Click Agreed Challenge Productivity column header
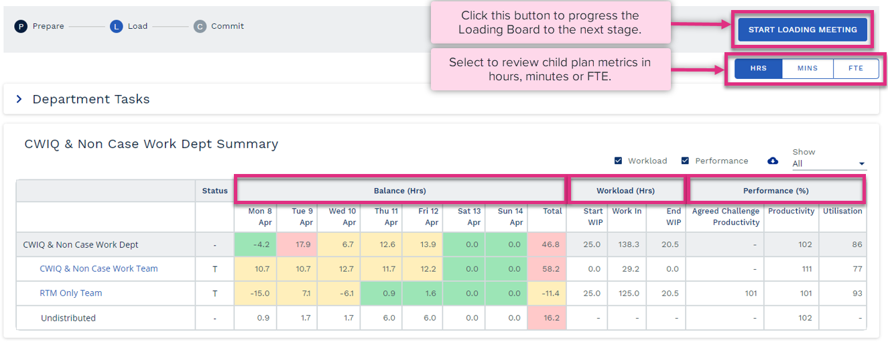 point(725,217)
